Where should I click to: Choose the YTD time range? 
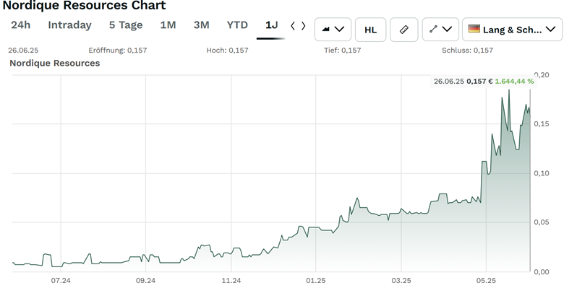coord(237,25)
